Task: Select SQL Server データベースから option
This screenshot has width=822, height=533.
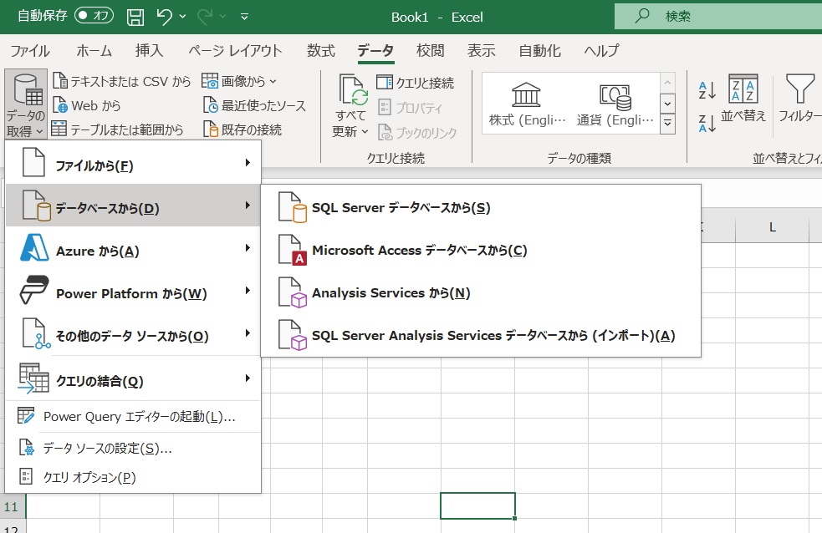Action: (x=400, y=208)
